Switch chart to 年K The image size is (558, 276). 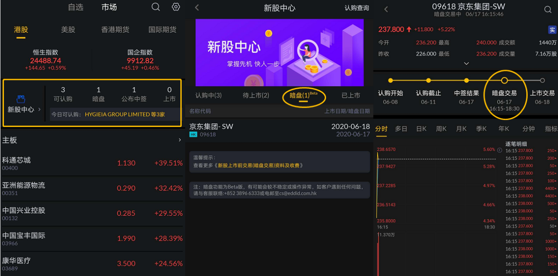504,129
